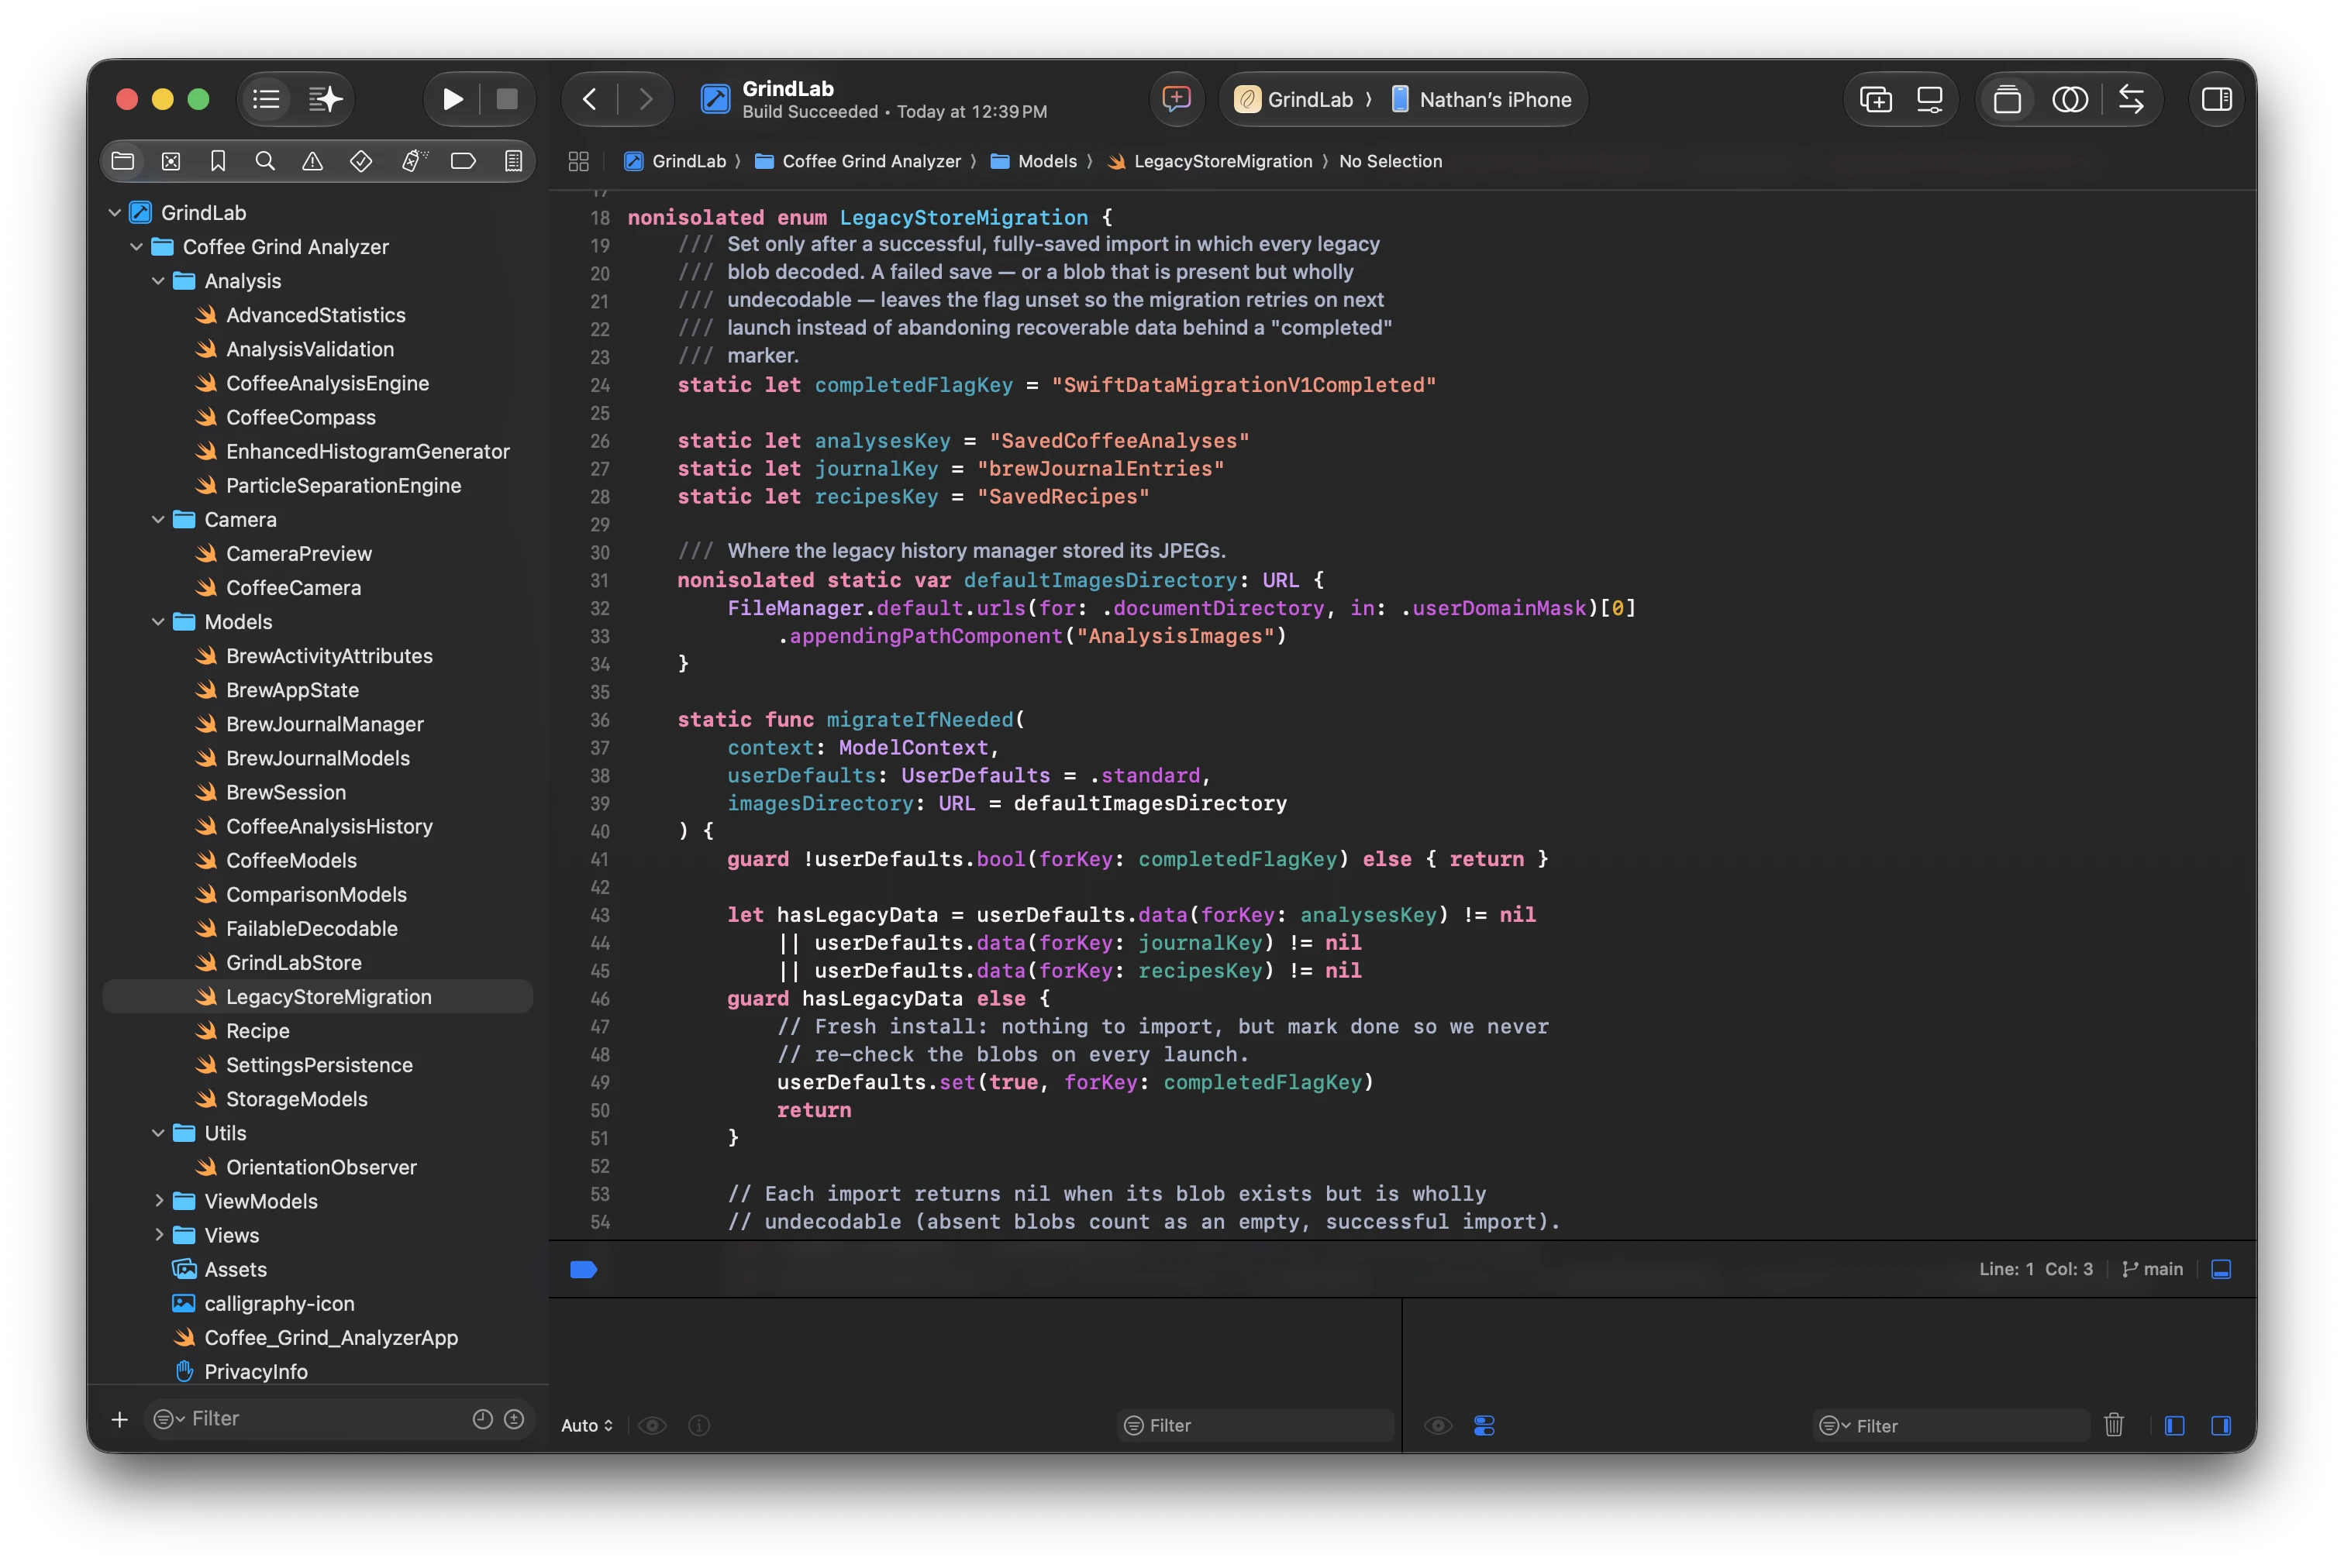The width and height of the screenshot is (2344, 1568).
Task: Open No Selection symbol menu
Action: click(x=1390, y=161)
